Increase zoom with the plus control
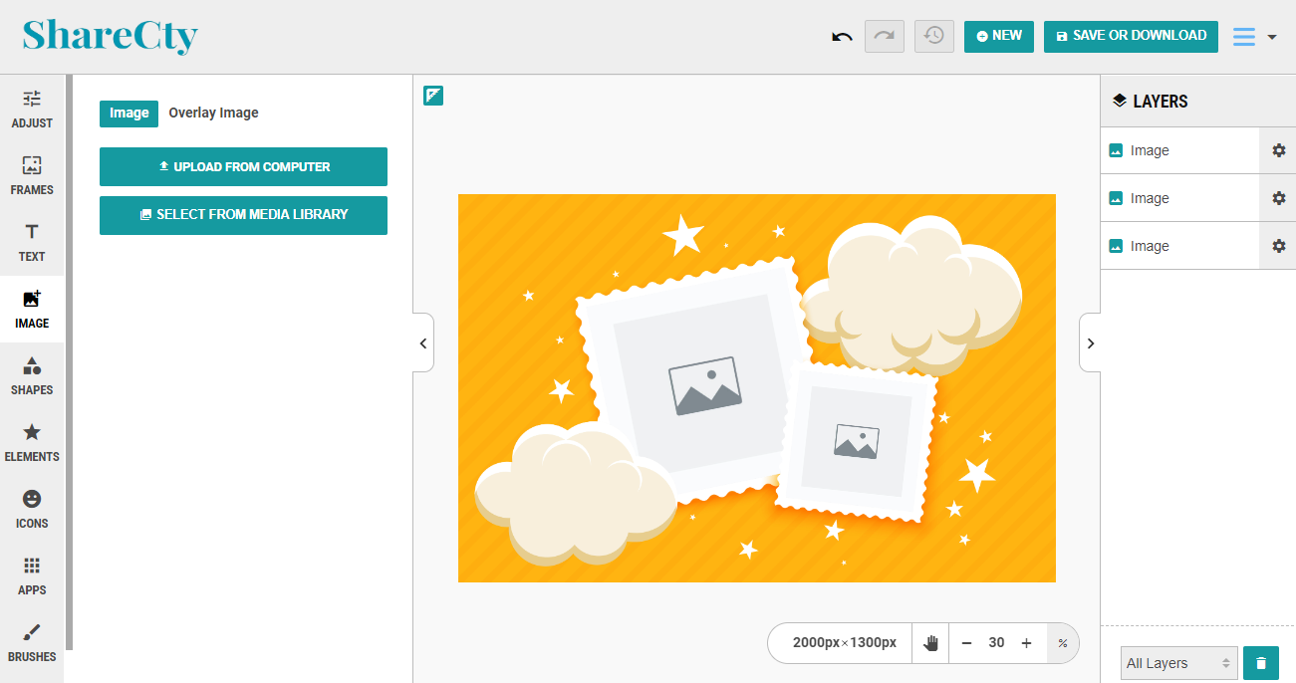Image resolution: width=1296 pixels, height=683 pixels. click(1026, 642)
